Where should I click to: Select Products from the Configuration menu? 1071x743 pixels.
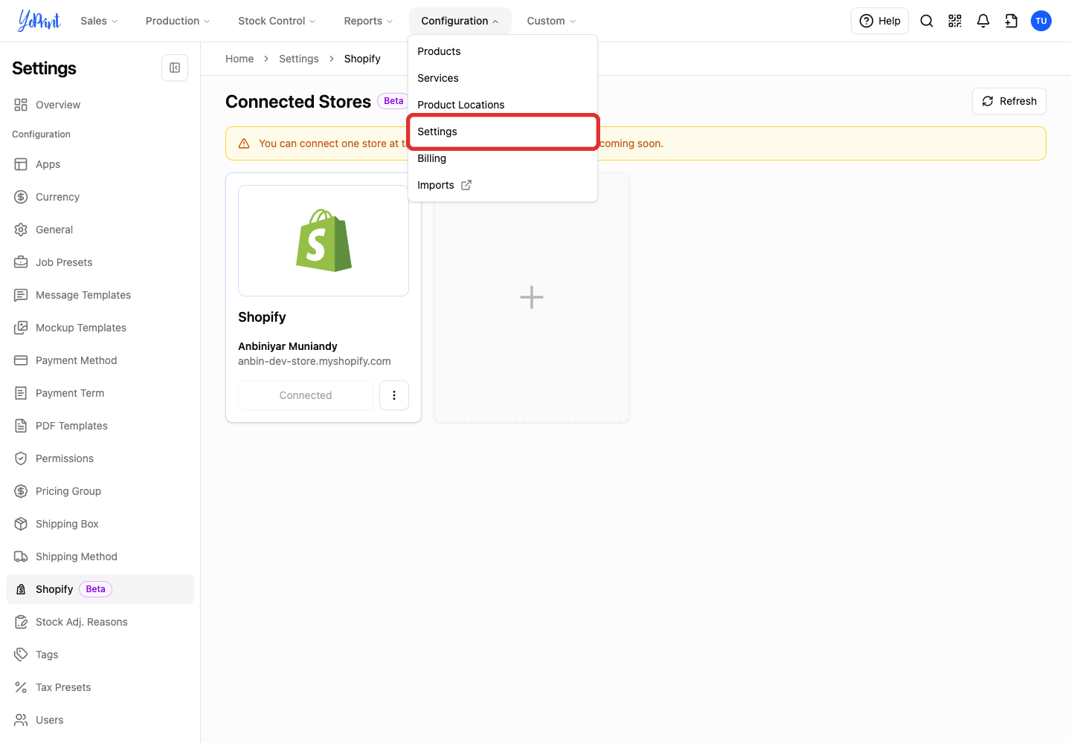[x=503, y=51]
